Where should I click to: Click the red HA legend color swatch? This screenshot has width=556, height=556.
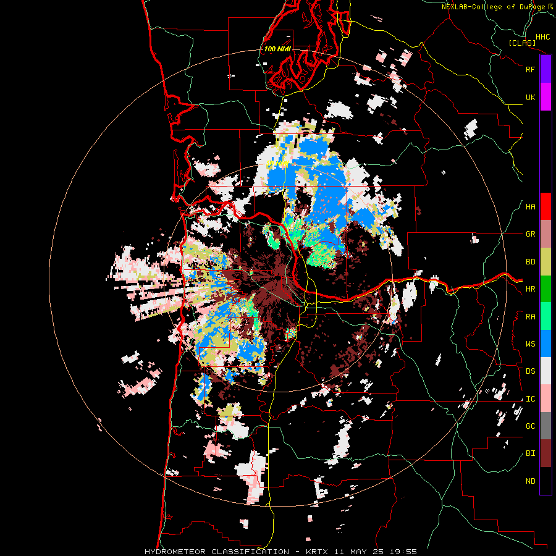click(x=545, y=206)
